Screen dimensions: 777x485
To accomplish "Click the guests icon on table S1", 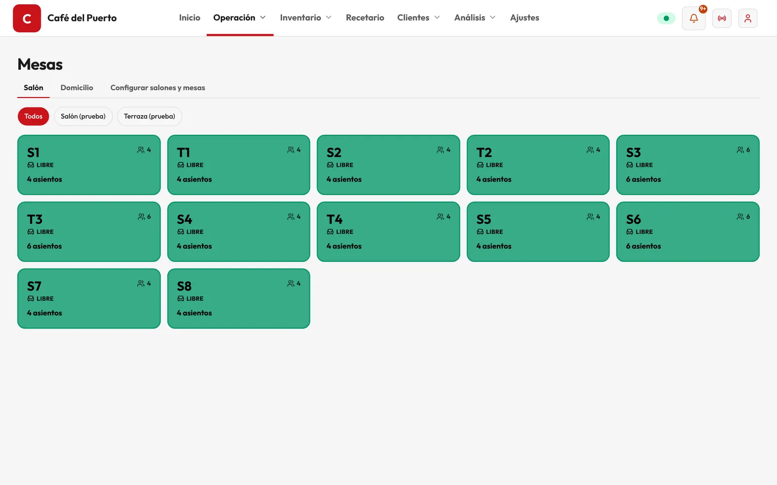I will [141, 150].
